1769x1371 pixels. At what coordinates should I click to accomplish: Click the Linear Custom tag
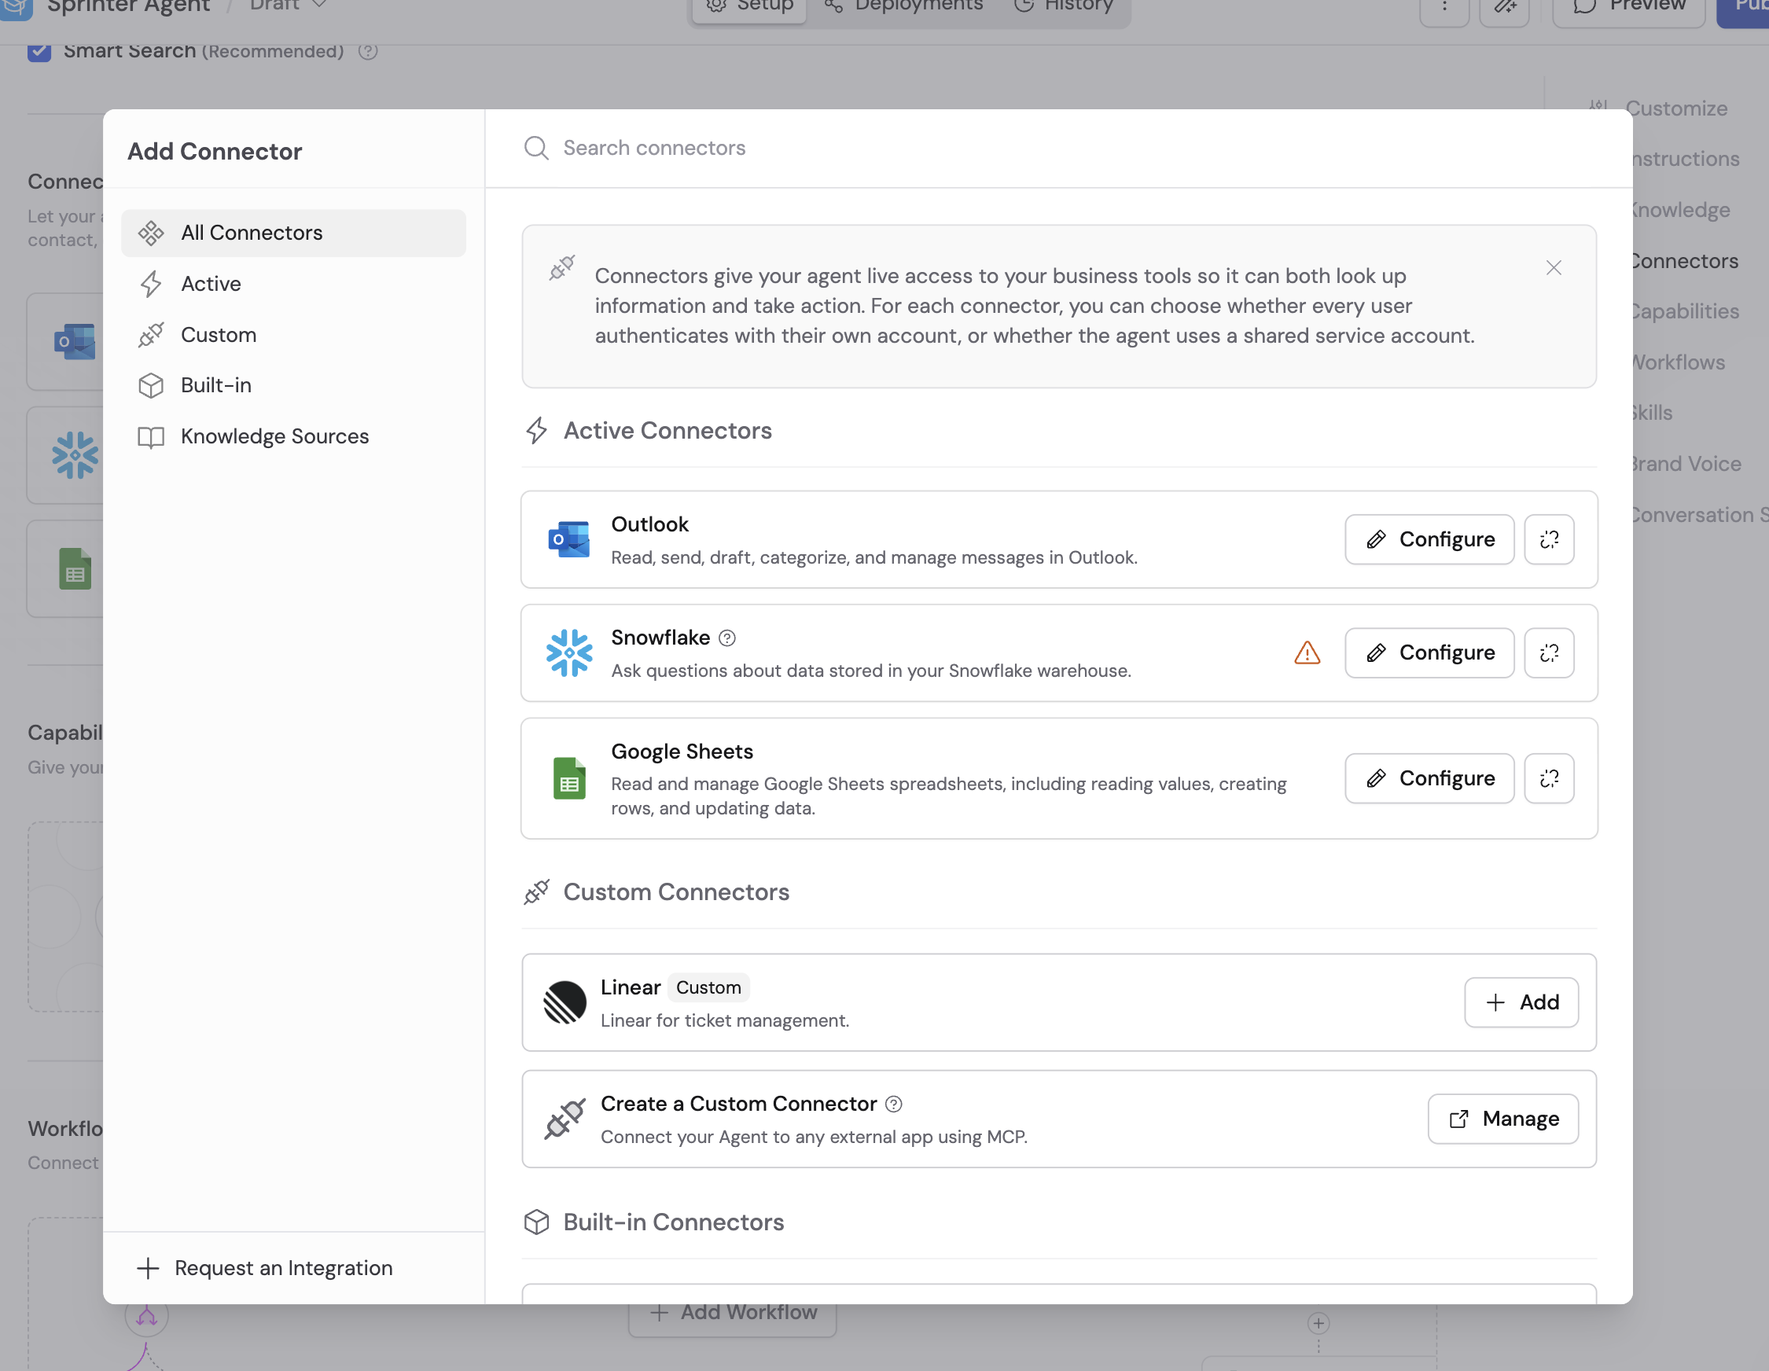click(x=708, y=988)
